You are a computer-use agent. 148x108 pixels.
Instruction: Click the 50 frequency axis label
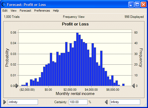pos(136,32)
